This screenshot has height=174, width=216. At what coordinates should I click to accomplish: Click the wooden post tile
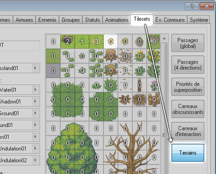pos(139,85)
